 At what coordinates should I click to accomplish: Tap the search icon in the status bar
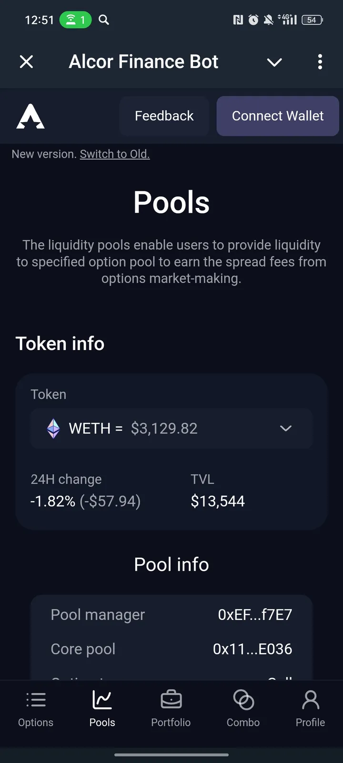[x=104, y=20]
